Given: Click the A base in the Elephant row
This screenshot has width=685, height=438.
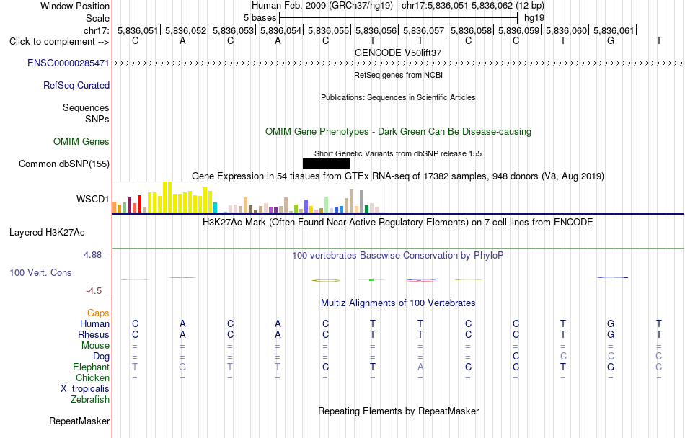Looking at the screenshot, I should point(420,367).
